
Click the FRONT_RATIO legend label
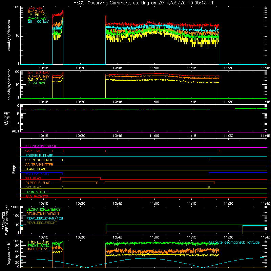point(39,242)
